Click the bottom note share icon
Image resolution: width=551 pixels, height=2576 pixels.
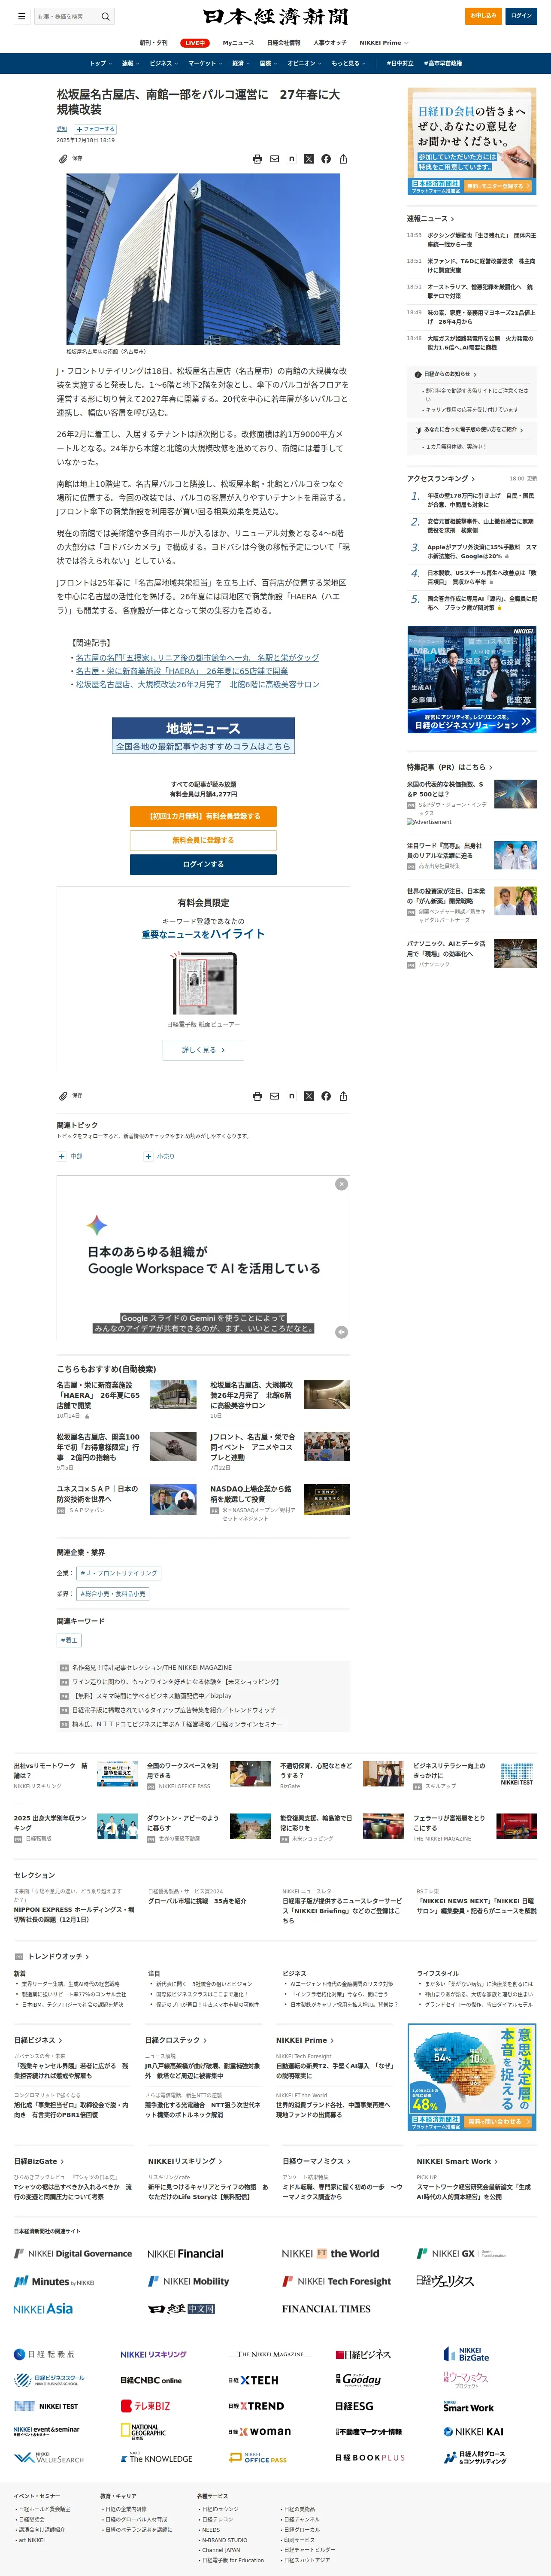(x=291, y=1096)
